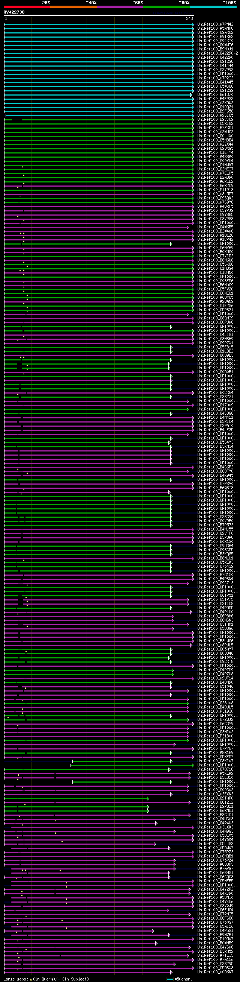This screenshot has width=240, height=982.
Task: Open hit UniRef100_Q42290-2
Action: (x=217, y=53)
